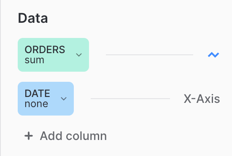Screen dimensions: 232x156
Task: Click the Add column button
Action: (65, 136)
